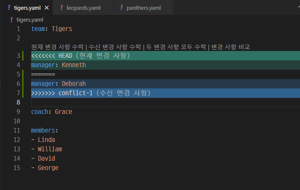Click the <<<<<<< HEAD conflict marker line

pyautogui.click(x=166, y=56)
